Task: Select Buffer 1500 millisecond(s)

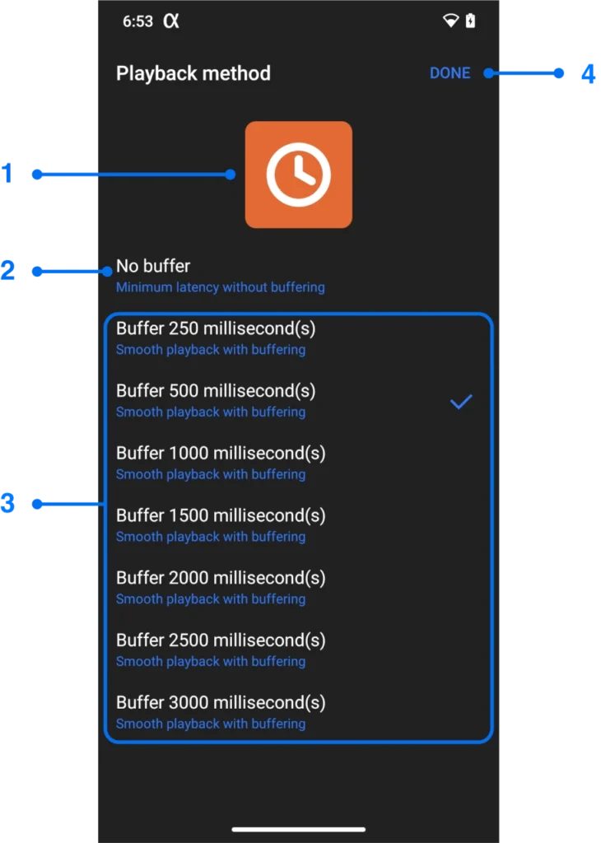Action: [220, 515]
